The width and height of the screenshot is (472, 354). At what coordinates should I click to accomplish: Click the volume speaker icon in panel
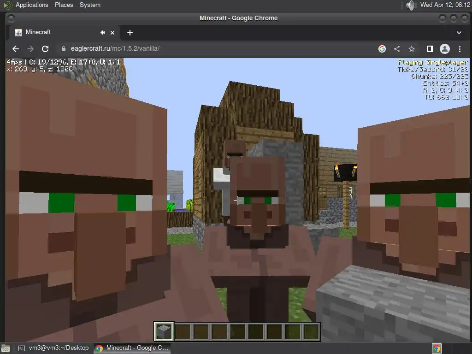click(410, 5)
